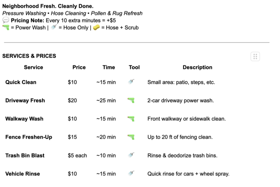Place cursor in Driveway Fresh $20 price cell
The image size is (280, 187).
[x=73, y=101]
